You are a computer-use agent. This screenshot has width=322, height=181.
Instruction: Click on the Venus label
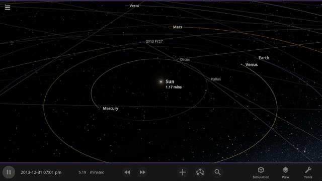pyautogui.click(x=252, y=65)
